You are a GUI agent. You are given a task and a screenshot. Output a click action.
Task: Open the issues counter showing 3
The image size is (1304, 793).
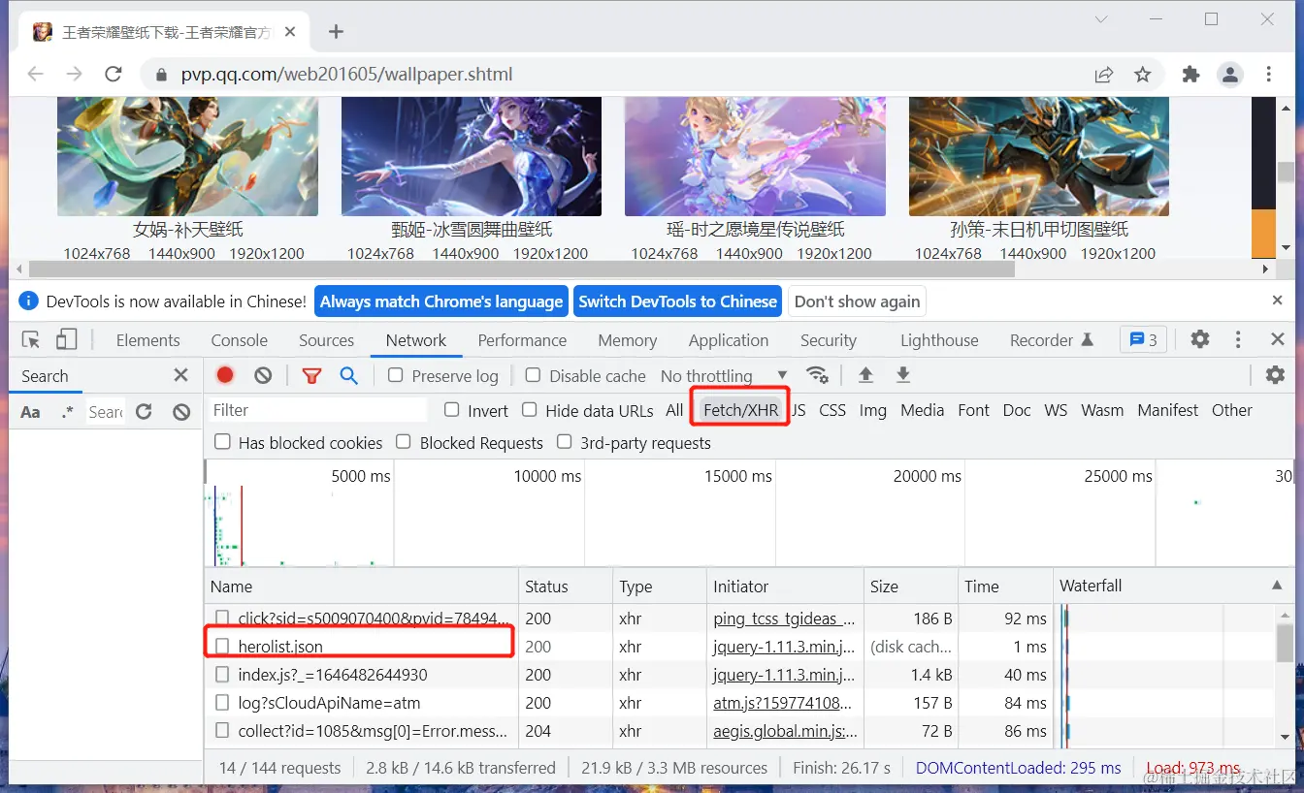tap(1143, 339)
